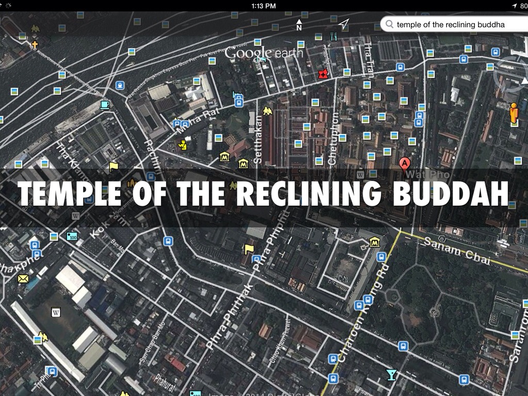Tap the red restaurant marker near Tha Tian

(323, 75)
